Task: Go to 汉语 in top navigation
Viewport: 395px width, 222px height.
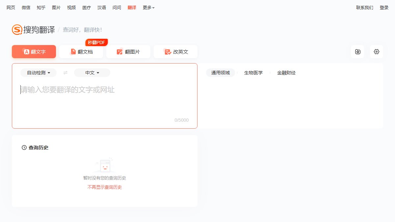Action: 102,8
